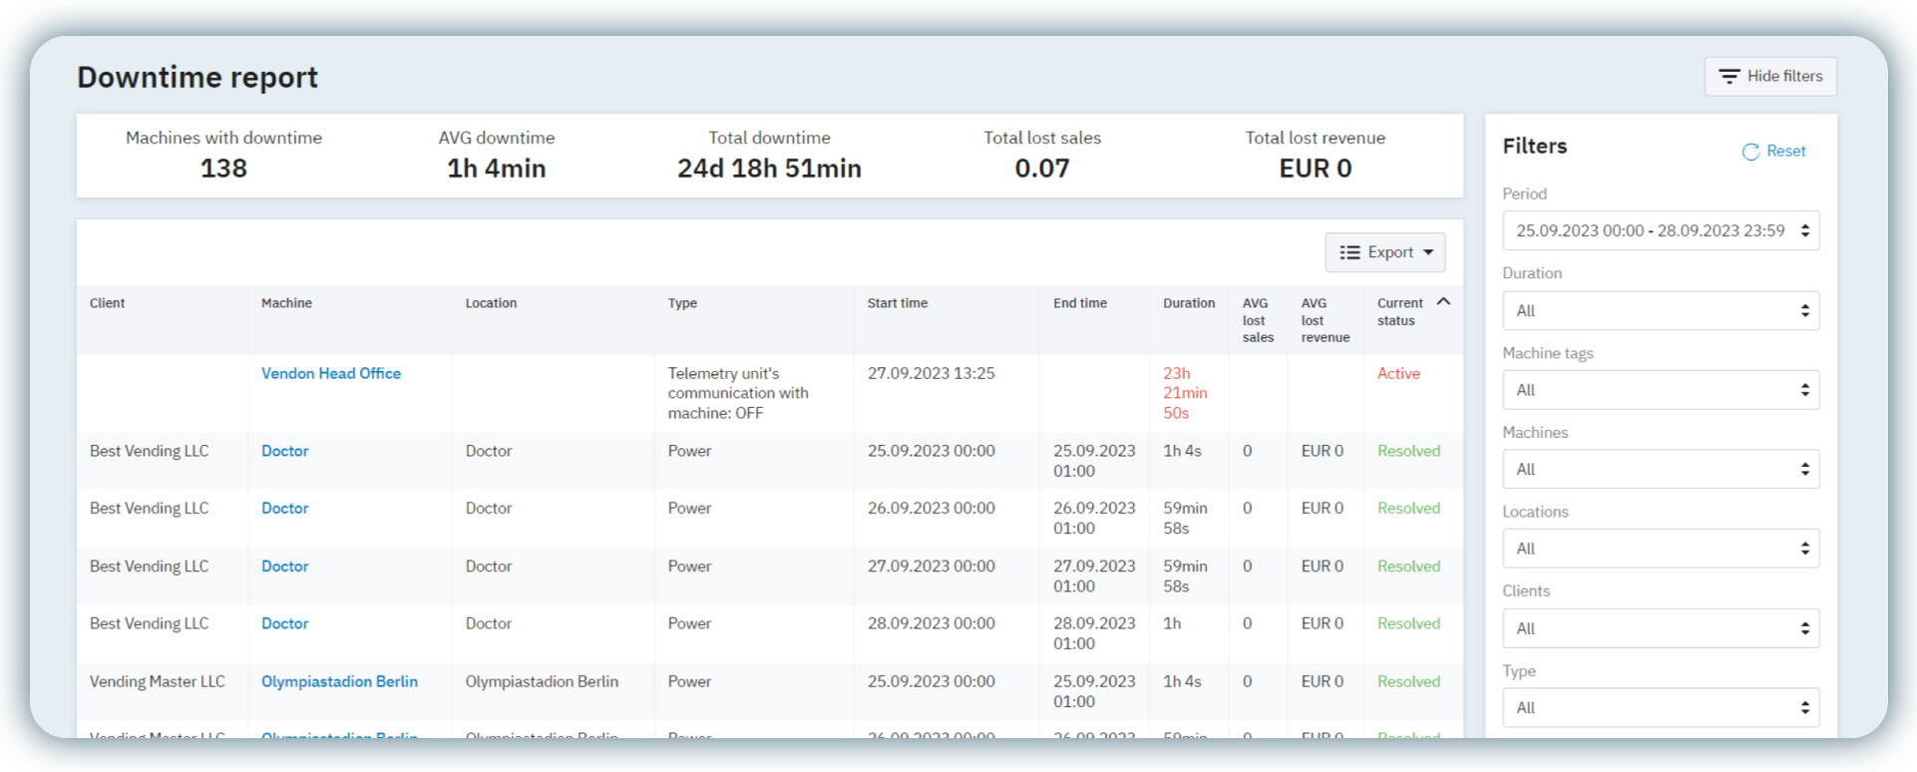Screen dimensions: 1917x772
Task: Expand the Machines filter selector
Action: (x=1661, y=469)
